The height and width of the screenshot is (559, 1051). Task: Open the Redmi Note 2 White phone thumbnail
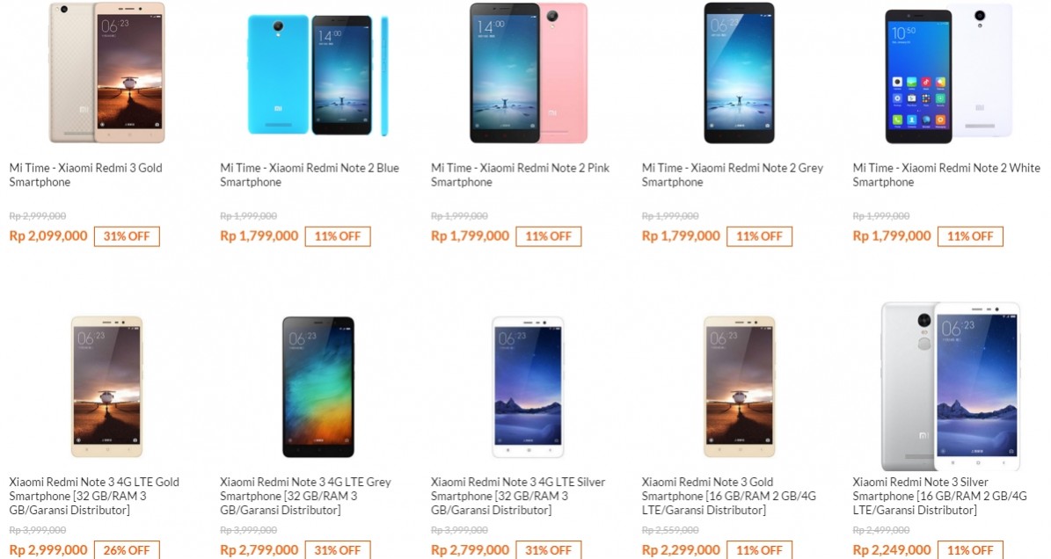point(948,74)
